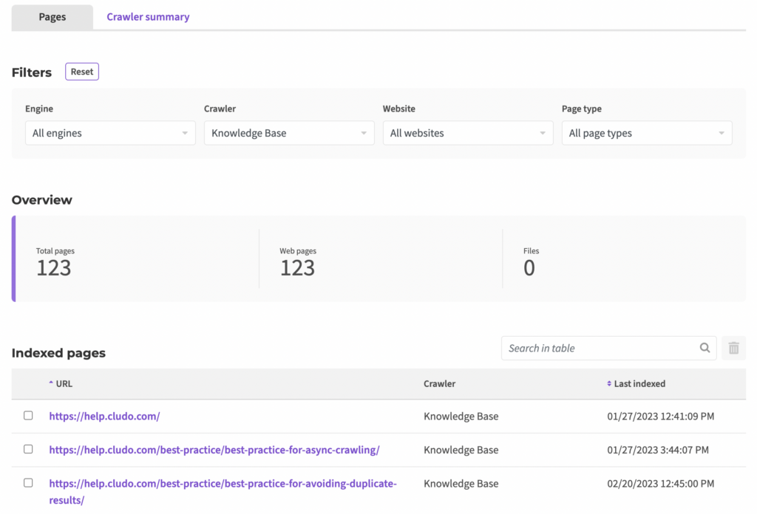757x514 pixels.
Task: Click the 01/27/2023 12:41:09 PM timestamp
Action: click(660, 416)
